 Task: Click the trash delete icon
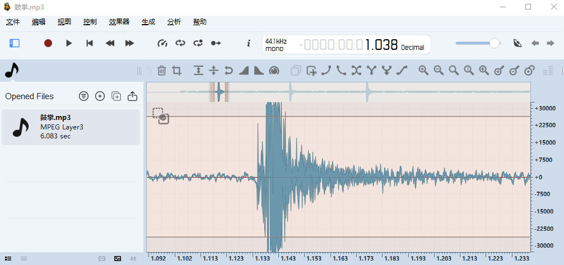(x=161, y=71)
